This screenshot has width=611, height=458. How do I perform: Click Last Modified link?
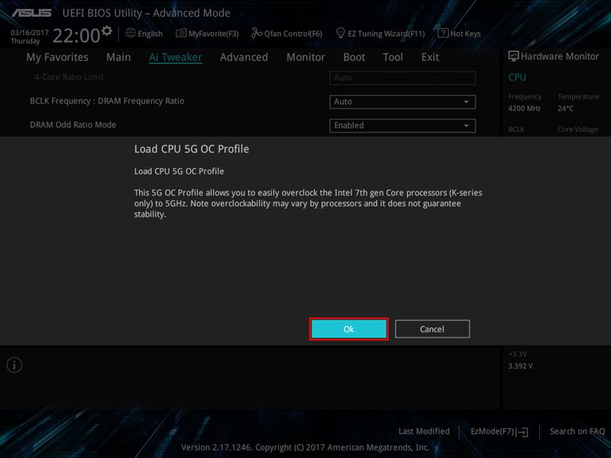click(x=424, y=431)
